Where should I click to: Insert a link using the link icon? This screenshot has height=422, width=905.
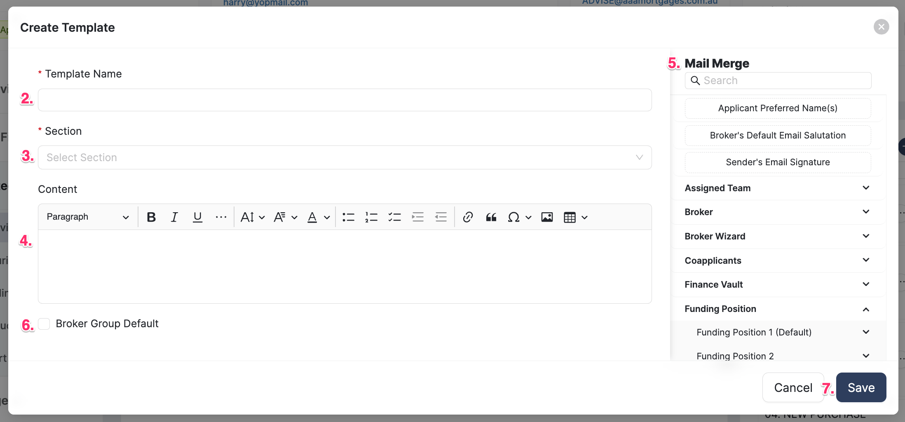tap(468, 217)
